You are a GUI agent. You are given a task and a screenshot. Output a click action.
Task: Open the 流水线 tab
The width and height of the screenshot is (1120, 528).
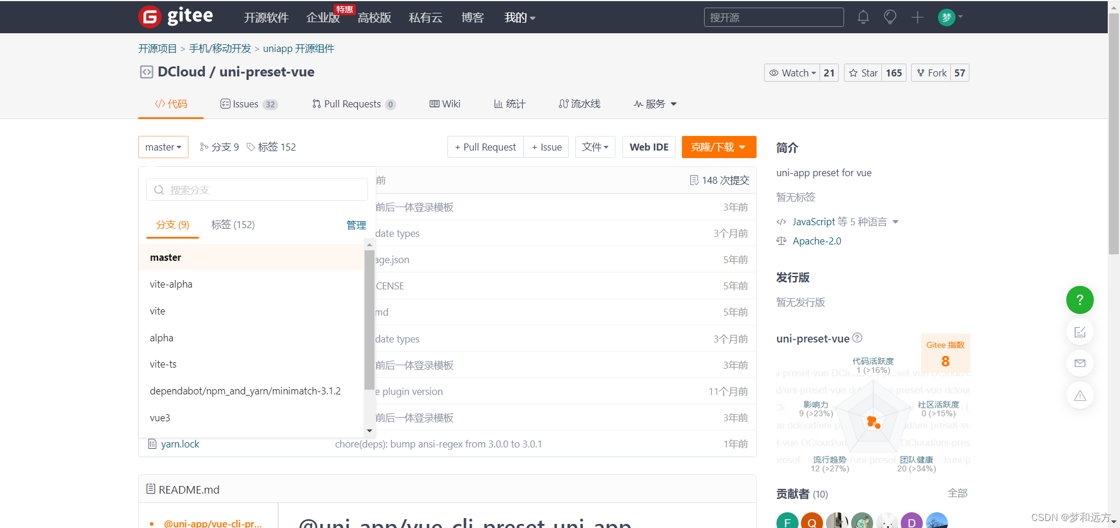pyautogui.click(x=579, y=104)
